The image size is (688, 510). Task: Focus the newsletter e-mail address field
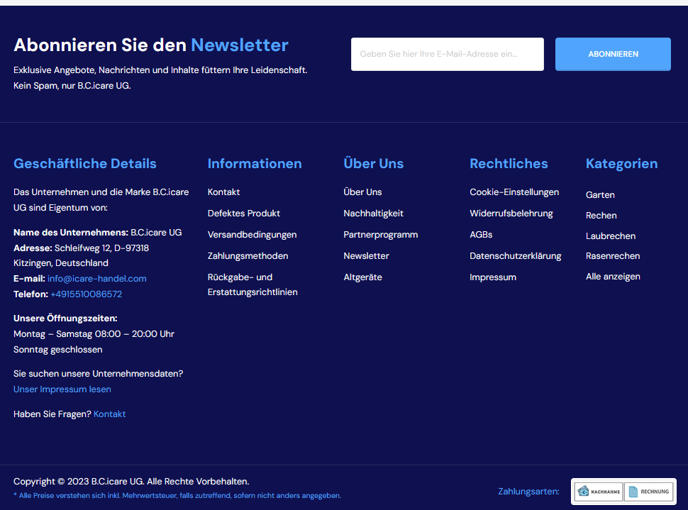coord(447,54)
